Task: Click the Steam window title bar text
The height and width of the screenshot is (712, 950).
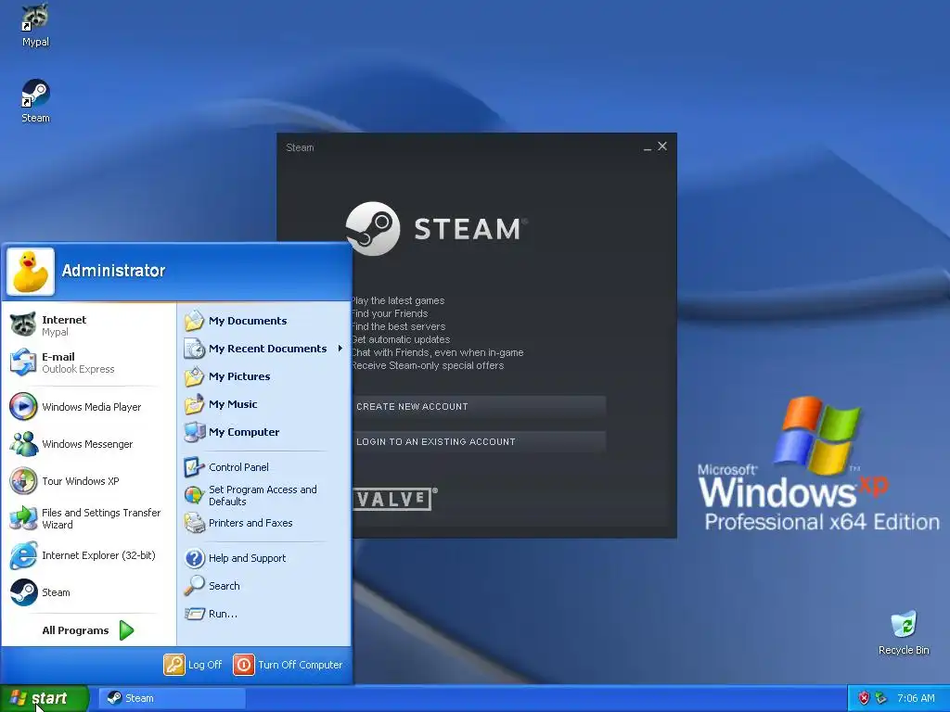Action: click(300, 147)
